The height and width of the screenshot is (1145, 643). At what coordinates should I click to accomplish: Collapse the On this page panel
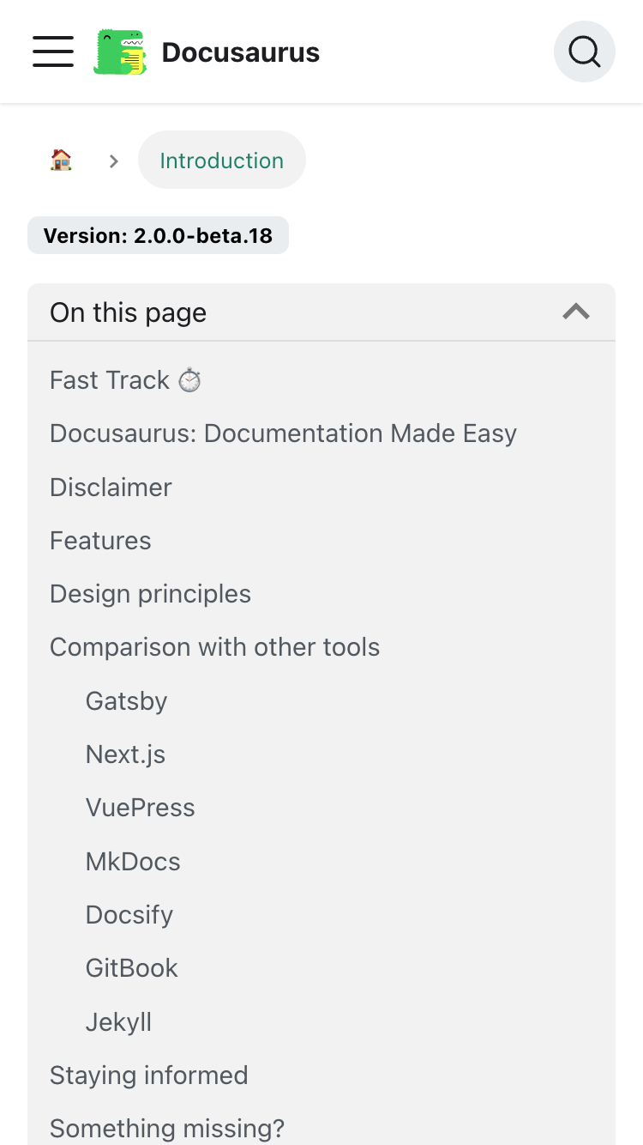point(575,312)
